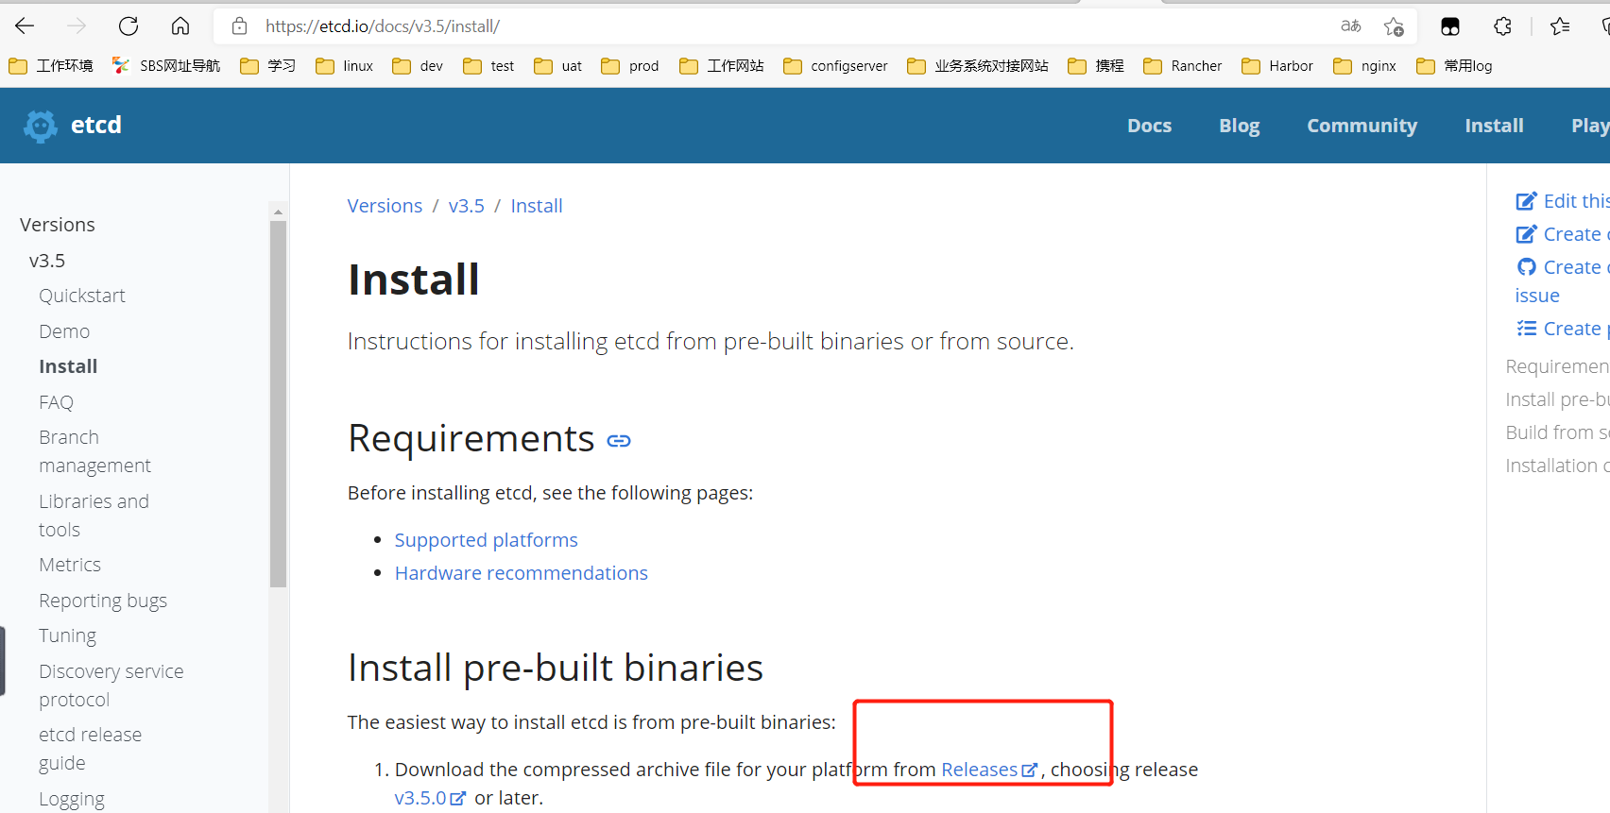Image resolution: width=1610 pixels, height=813 pixels.
Task: Open the 业务系统对接网站 bookmark folder
Action: [978, 66]
